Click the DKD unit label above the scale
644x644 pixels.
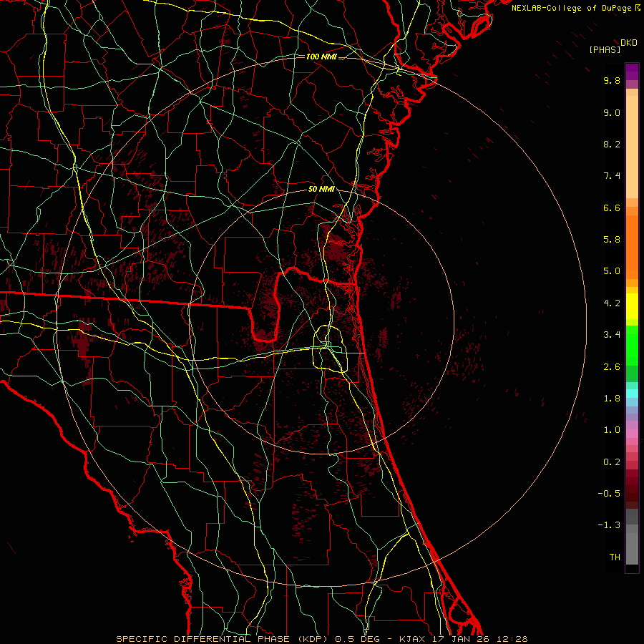tap(629, 43)
